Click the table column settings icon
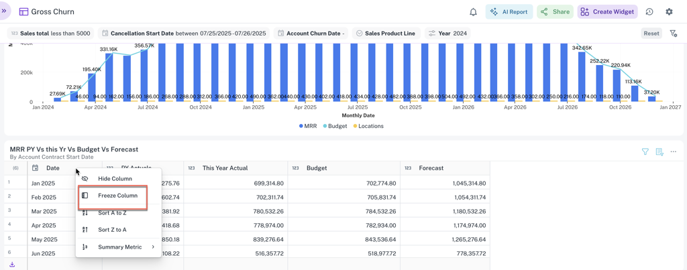 tap(659, 152)
